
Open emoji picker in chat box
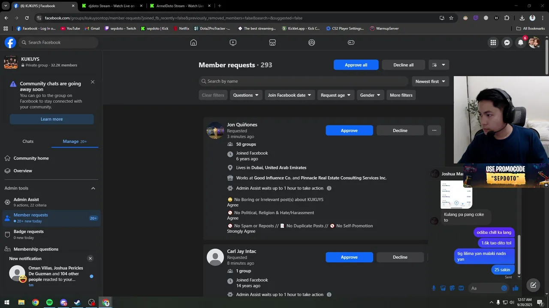click(504, 288)
